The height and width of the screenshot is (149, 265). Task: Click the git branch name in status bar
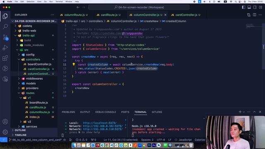point(35,140)
